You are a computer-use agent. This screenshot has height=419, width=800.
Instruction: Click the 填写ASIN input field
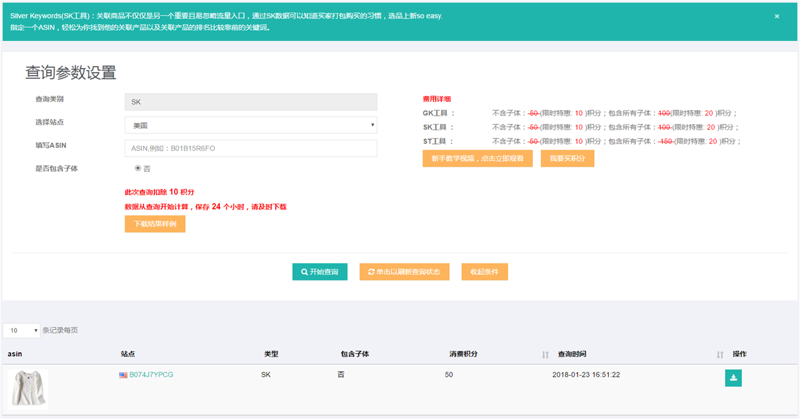[x=251, y=148]
